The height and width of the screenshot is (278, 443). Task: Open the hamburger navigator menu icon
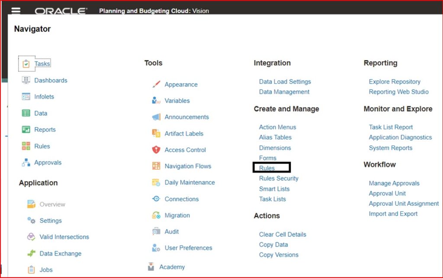tap(16, 10)
